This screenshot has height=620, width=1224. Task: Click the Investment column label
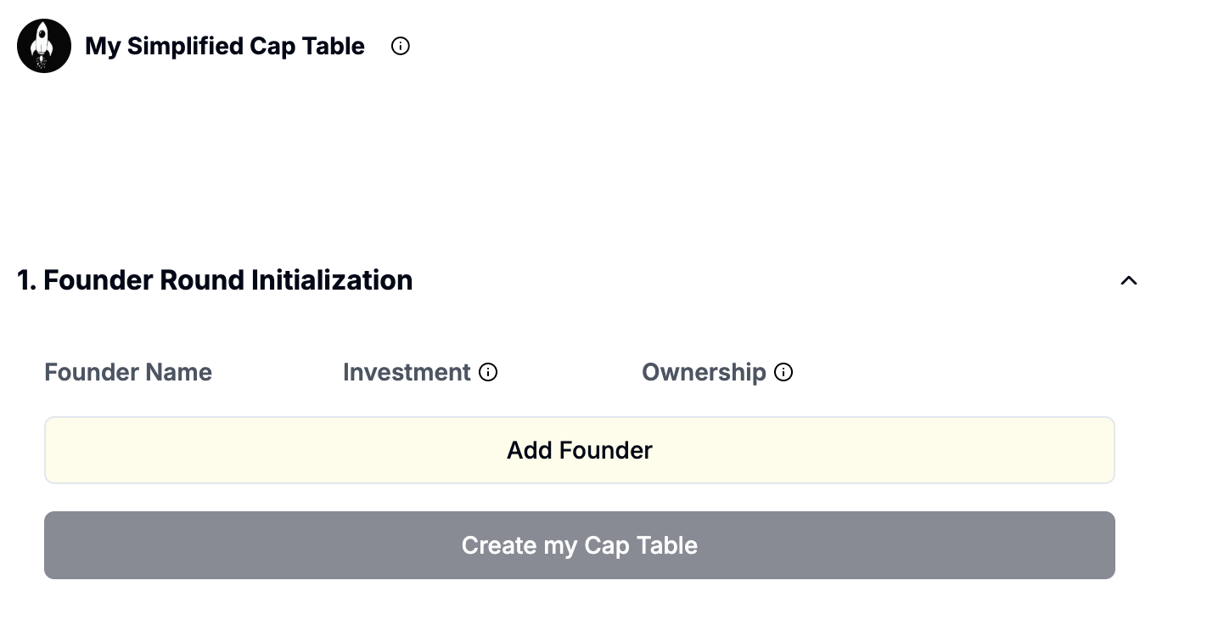(407, 372)
